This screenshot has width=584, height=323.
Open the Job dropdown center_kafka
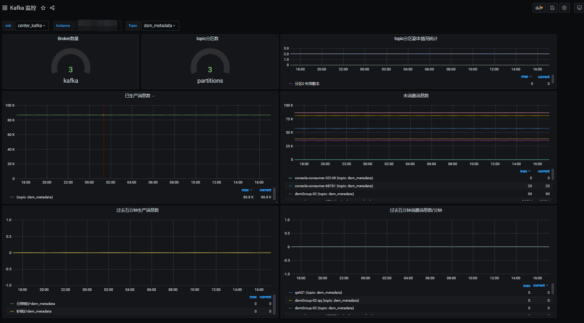click(32, 26)
